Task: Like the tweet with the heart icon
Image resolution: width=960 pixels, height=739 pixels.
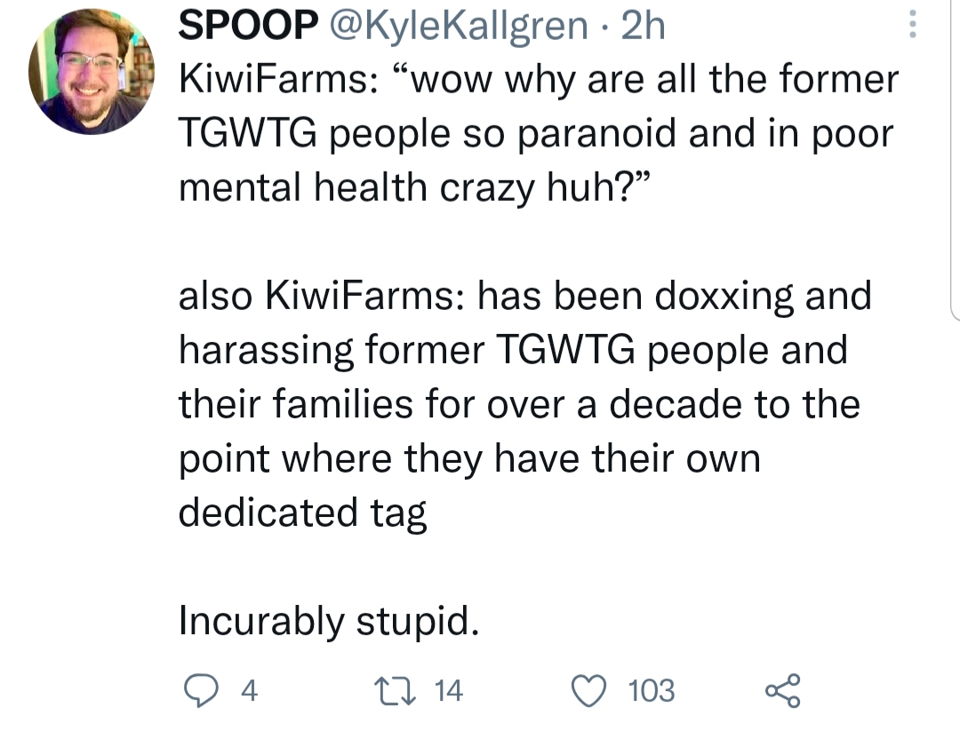Action: click(589, 691)
